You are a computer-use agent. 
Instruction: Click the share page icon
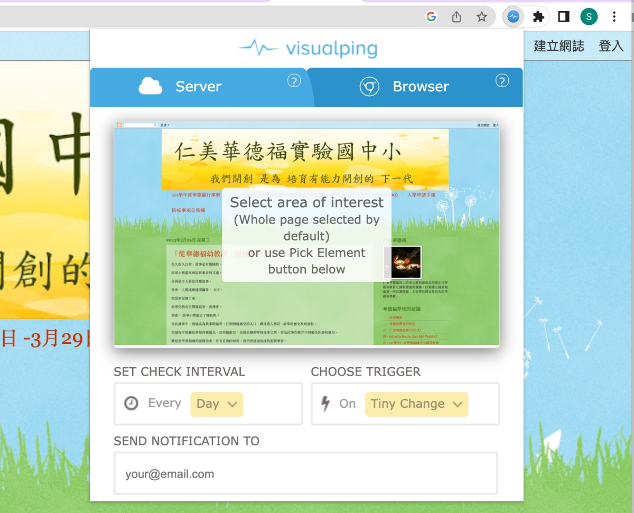point(456,17)
